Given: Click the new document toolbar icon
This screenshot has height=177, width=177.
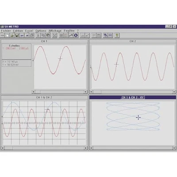Looking at the screenshot, I should 8,35.
